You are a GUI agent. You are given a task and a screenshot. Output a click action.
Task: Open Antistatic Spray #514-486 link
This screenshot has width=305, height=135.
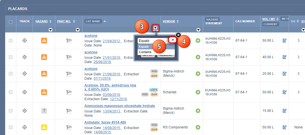pyautogui.click(x=105, y=122)
